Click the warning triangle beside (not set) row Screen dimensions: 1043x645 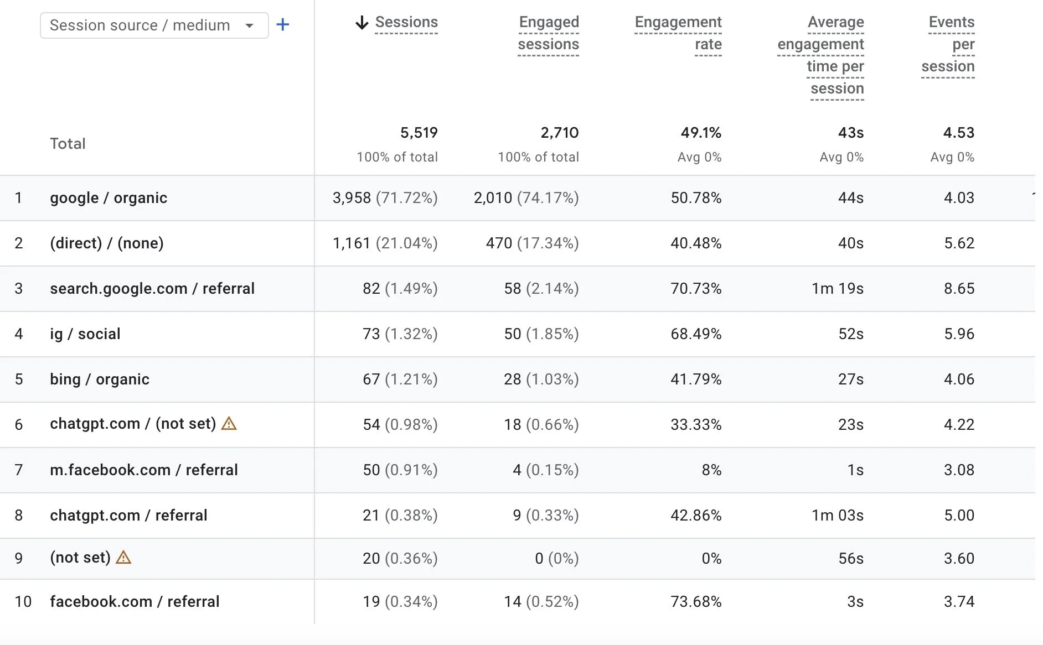124,558
